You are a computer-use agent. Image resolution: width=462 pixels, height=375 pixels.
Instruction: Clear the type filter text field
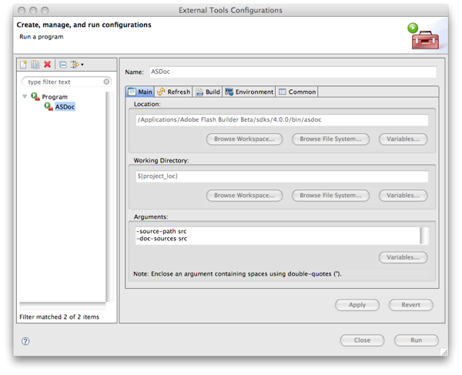coord(106,82)
